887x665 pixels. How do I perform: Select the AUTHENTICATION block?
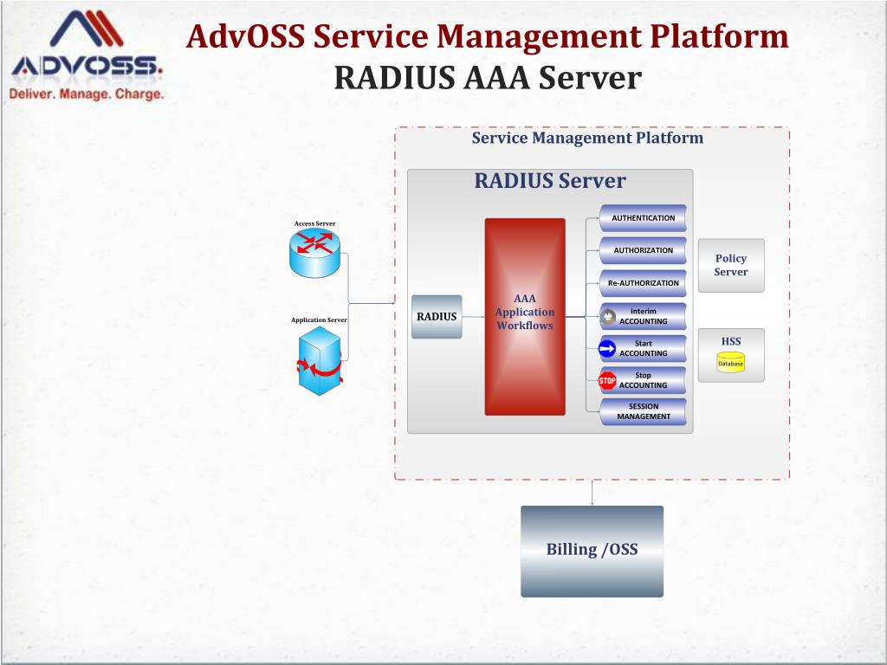point(644,218)
